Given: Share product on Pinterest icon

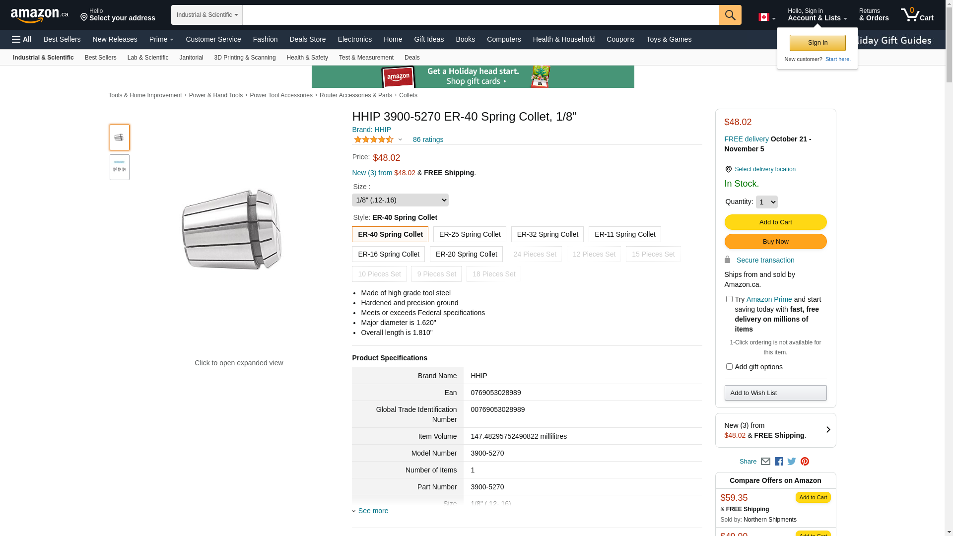Looking at the screenshot, I should pyautogui.click(x=805, y=462).
